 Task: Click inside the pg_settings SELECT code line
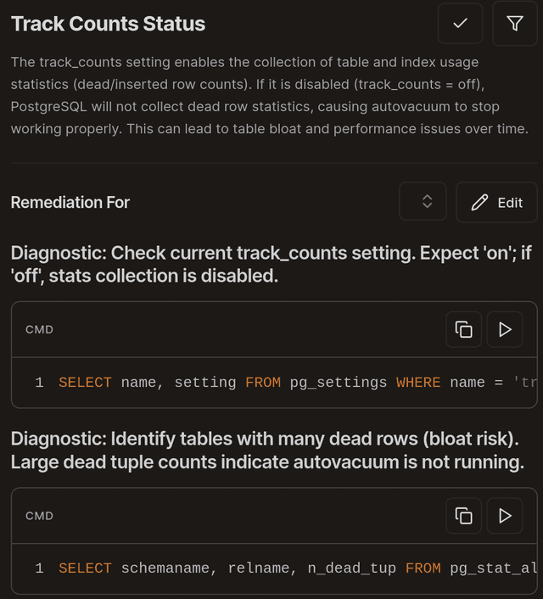click(x=274, y=383)
